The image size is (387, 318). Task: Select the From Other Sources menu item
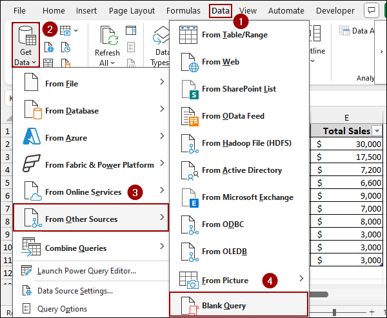[91, 217]
